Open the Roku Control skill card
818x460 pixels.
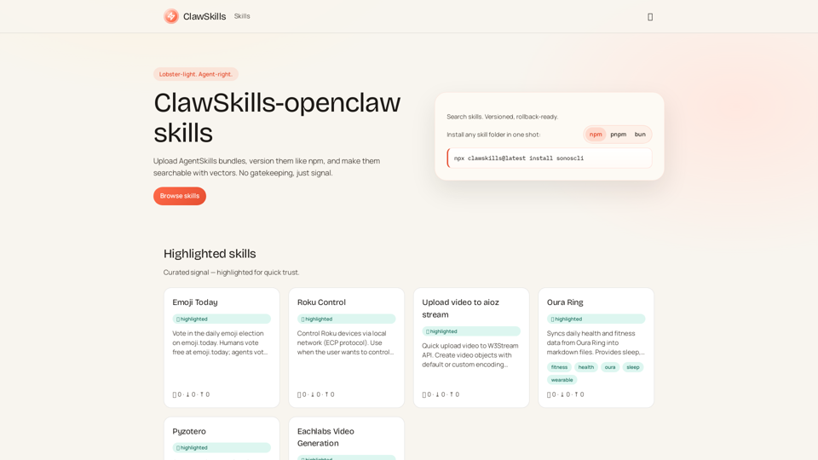pos(347,348)
